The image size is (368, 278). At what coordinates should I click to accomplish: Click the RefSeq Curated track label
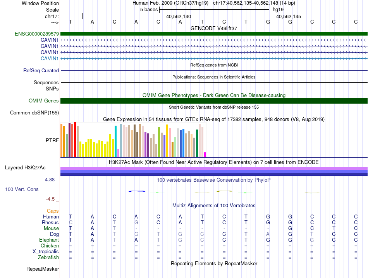point(41,70)
